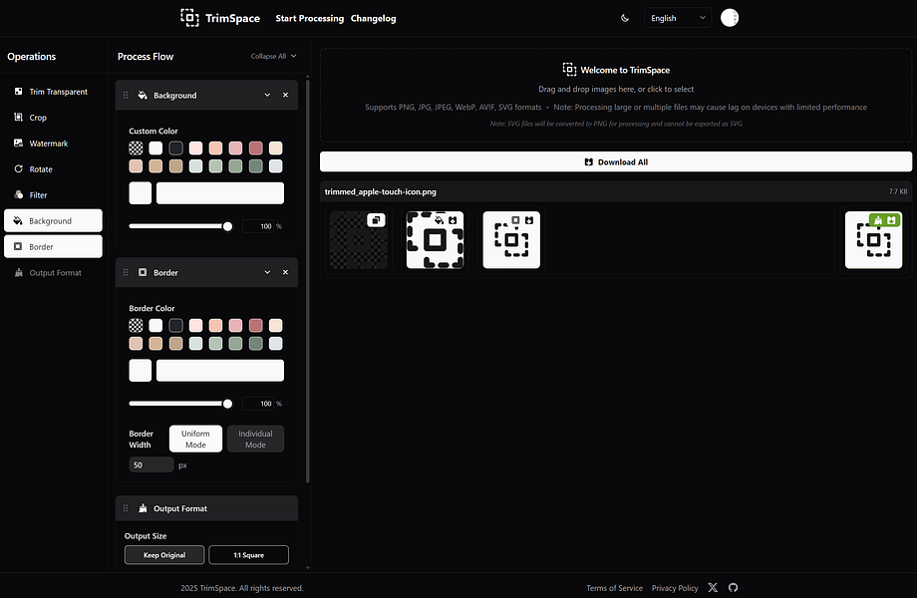Viewport: 917px width, 598px height.
Task: Open the X (Twitter) link in footer
Action: 713,587
